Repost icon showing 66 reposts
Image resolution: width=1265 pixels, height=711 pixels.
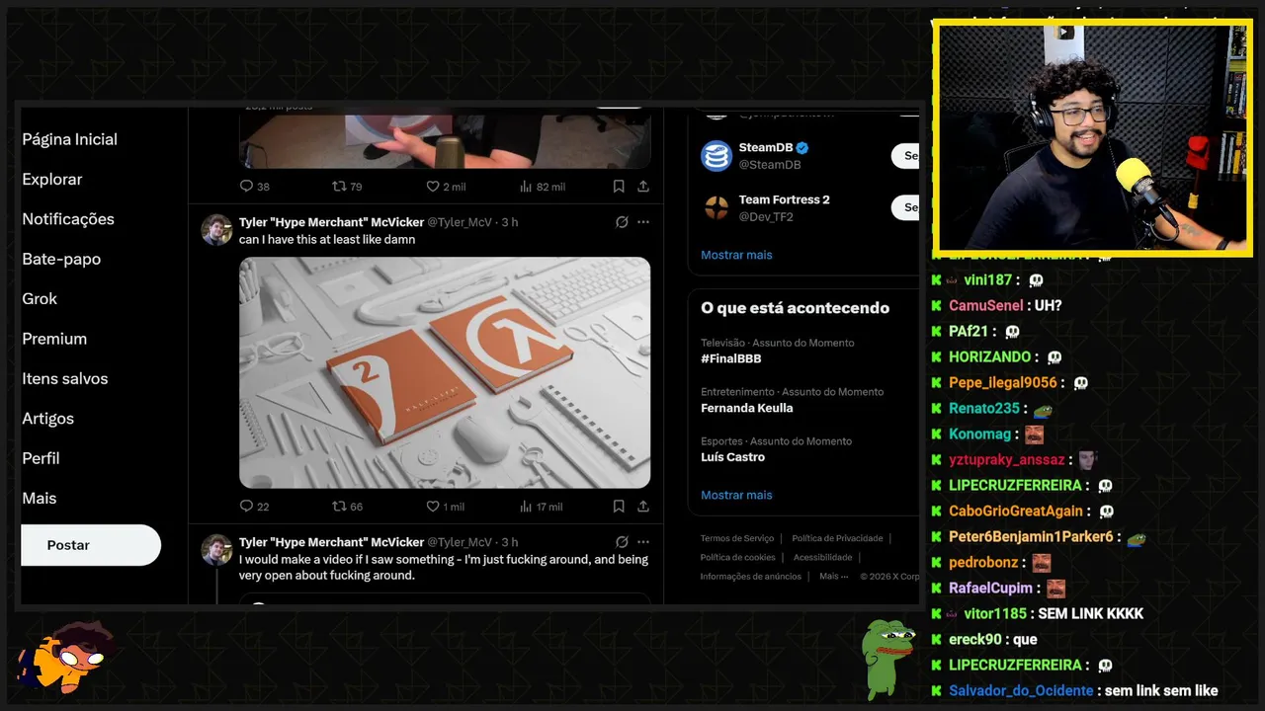tap(339, 506)
